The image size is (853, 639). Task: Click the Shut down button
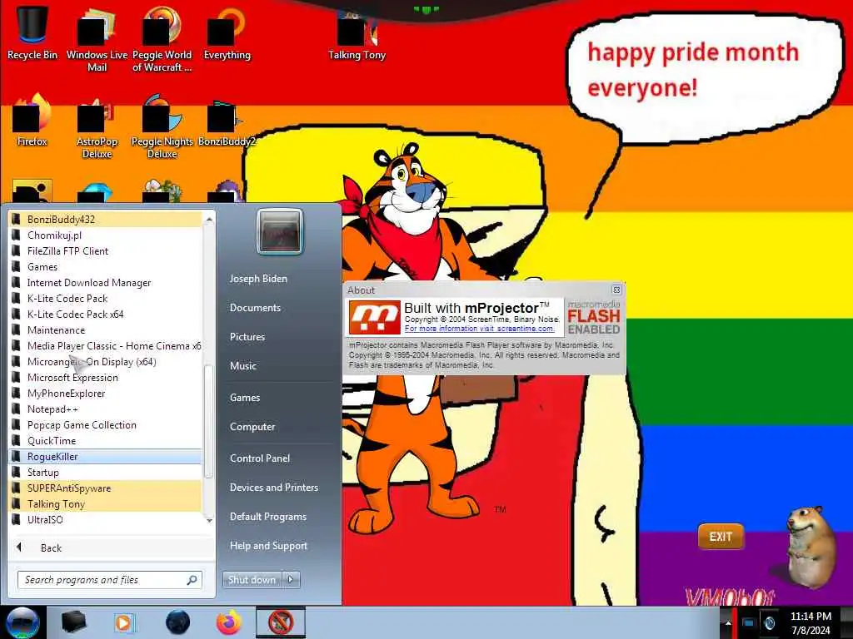pos(252,580)
